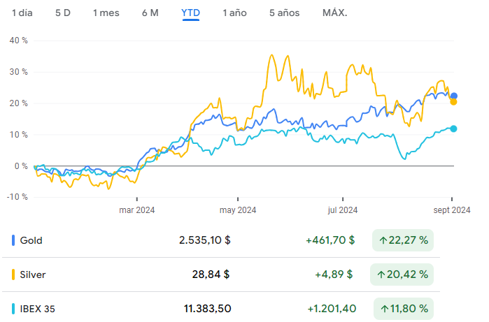Click the yellow Silver color marker

14,275
